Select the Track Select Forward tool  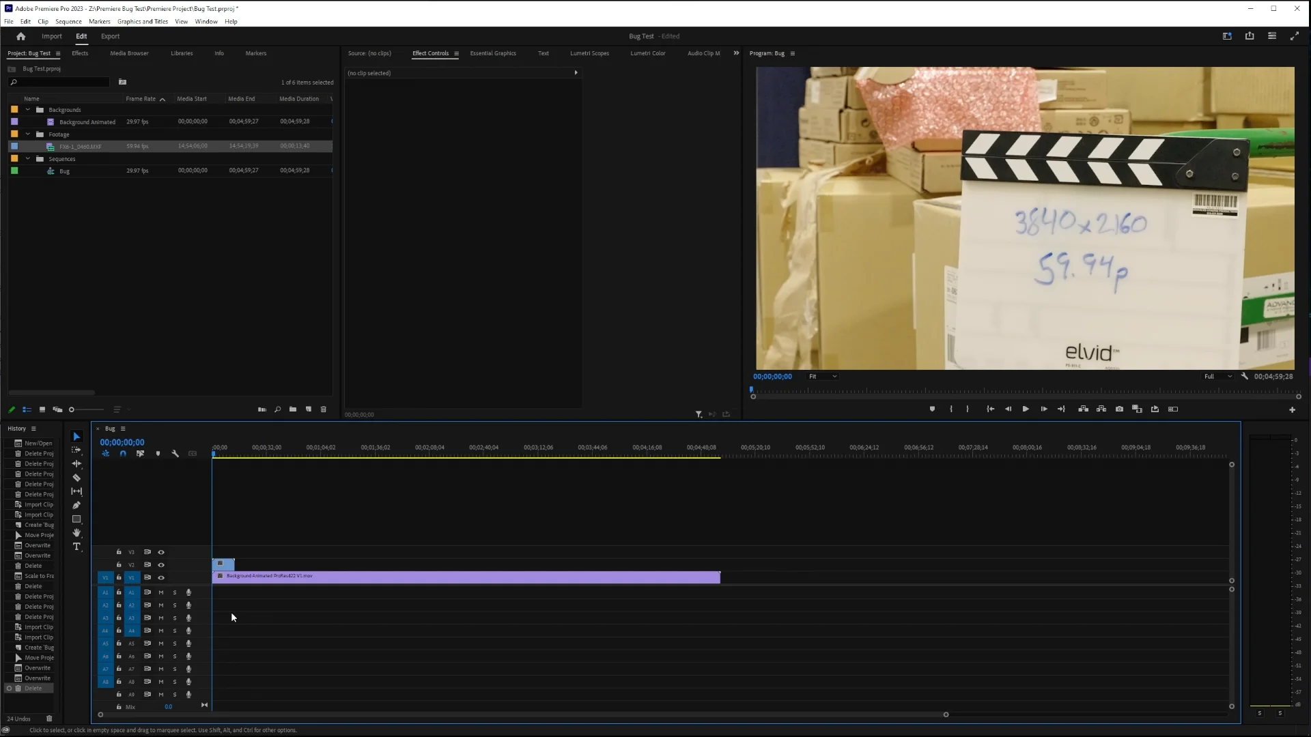point(76,450)
